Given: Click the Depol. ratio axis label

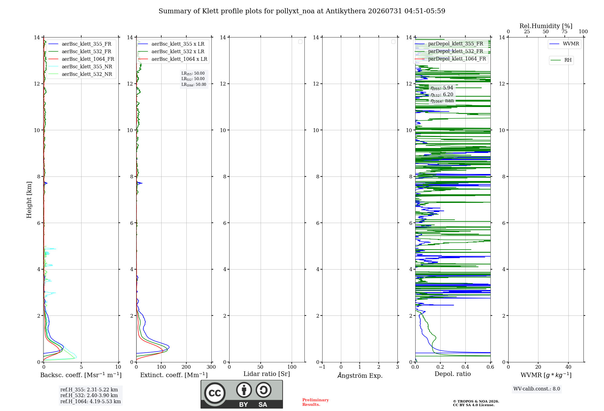Looking at the screenshot, I should point(453,374).
